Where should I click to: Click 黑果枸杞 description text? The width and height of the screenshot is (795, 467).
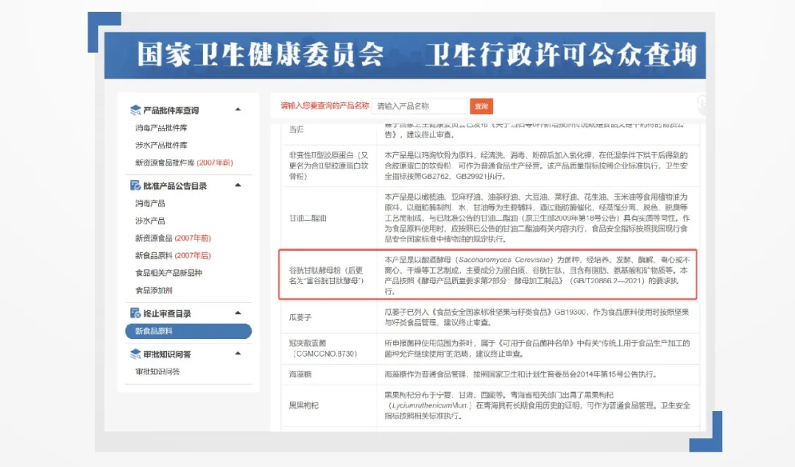[x=537, y=405]
